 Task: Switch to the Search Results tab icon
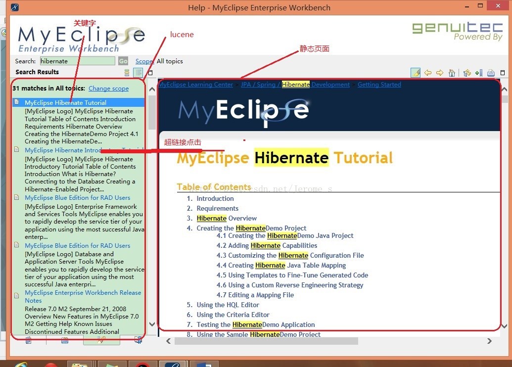coord(101,340)
